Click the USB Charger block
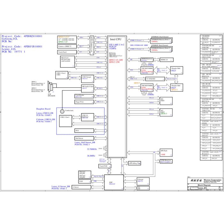224x224 pixels. coord(88,79)
